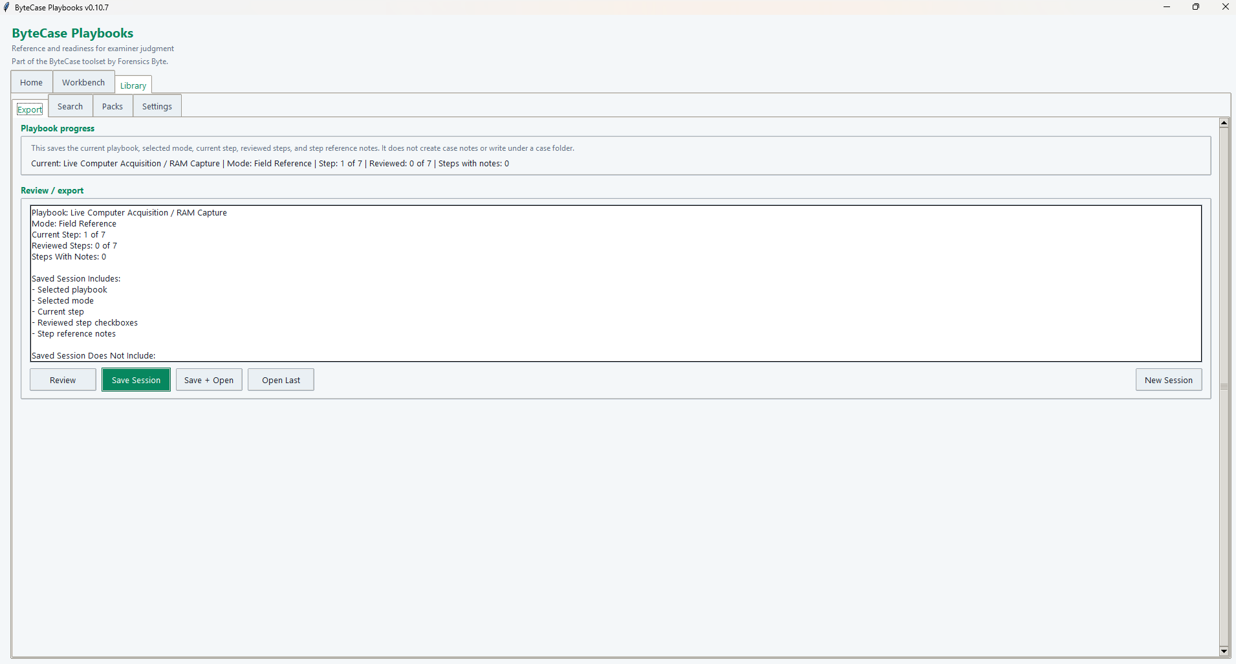The image size is (1236, 664).
Task: Click the 'Current Step: 1 of 7' line
Action: point(69,234)
